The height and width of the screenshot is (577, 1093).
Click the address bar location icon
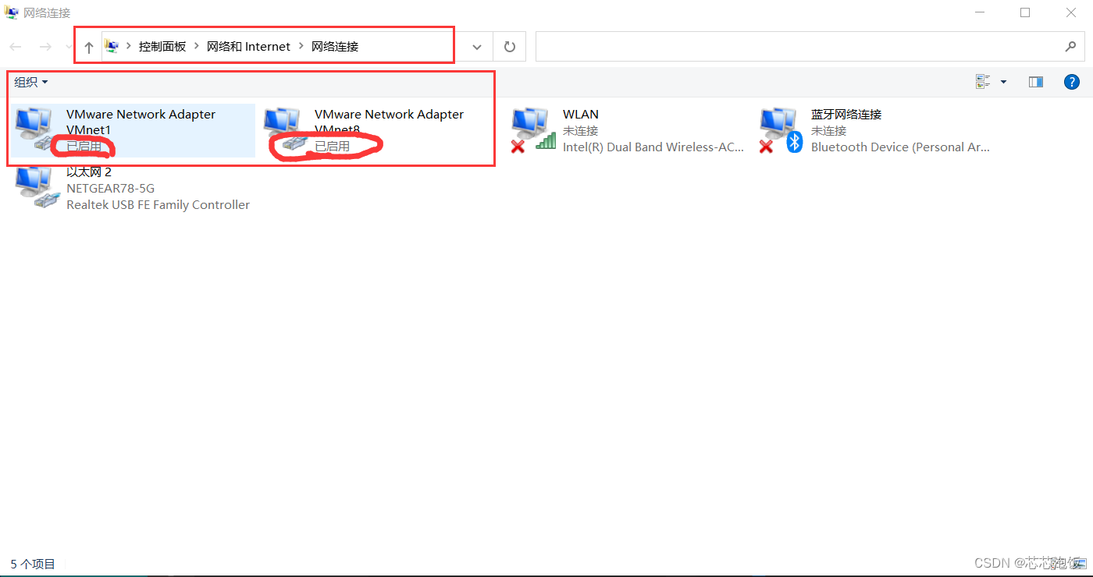(112, 46)
